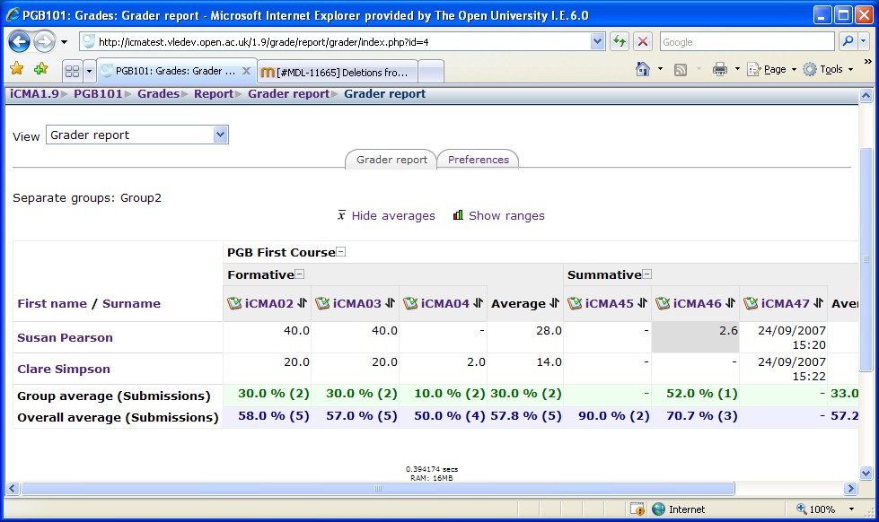The height and width of the screenshot is (522, 879).
Task: Click the iCMA46 quiz icon
Action: point(662,303)
